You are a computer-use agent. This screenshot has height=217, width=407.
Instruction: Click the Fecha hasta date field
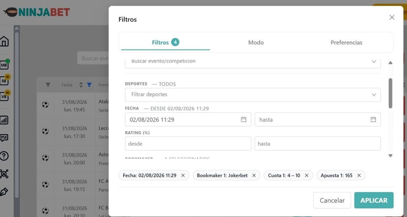pyautogui.click(x=318, y=119)
